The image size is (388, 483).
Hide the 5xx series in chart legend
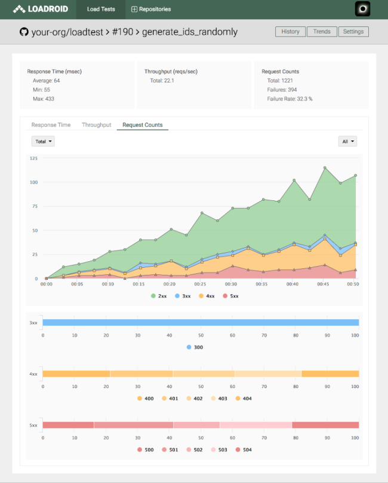coord(226,296)
